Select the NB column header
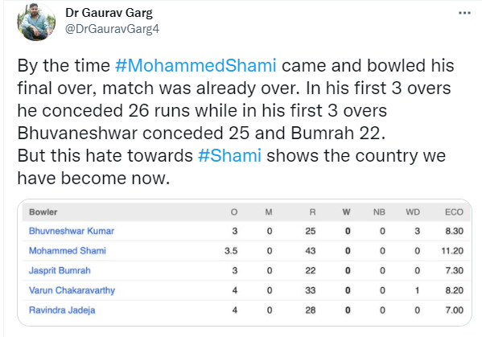482x337 pixels. [x=379, y=212]
